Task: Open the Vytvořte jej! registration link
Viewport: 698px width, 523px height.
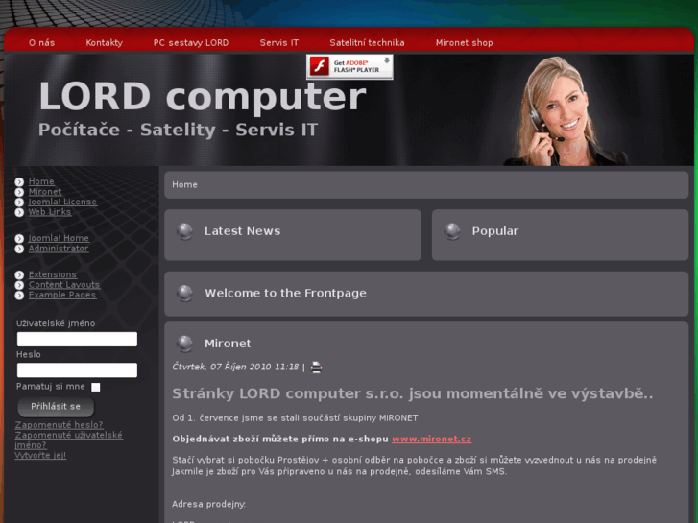Action: (40, 455)
